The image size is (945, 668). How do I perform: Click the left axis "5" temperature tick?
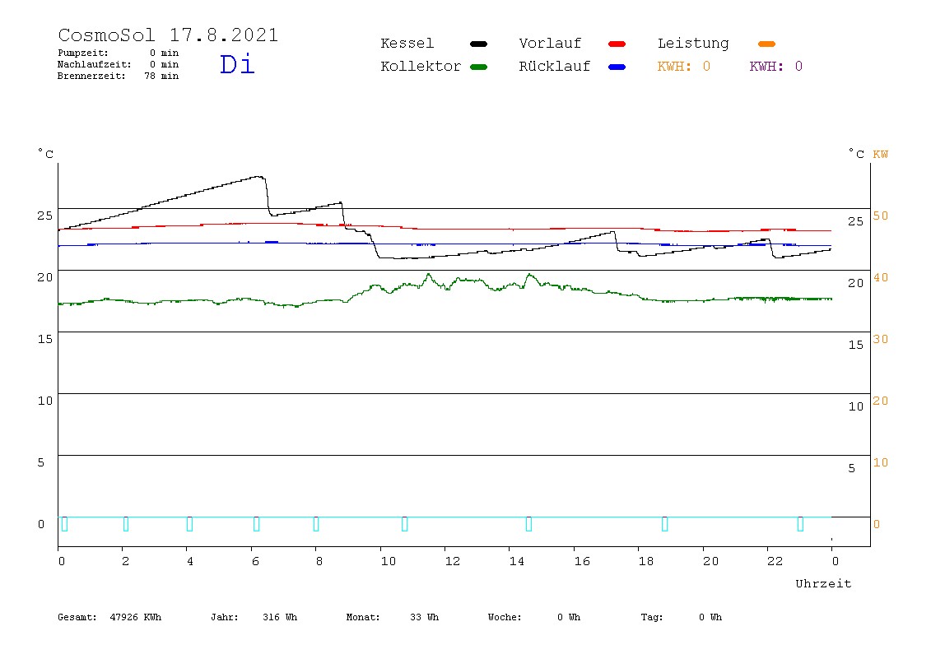[41, 462]
